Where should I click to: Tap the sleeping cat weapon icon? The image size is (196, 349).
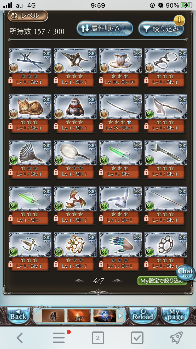coord(30,107)
